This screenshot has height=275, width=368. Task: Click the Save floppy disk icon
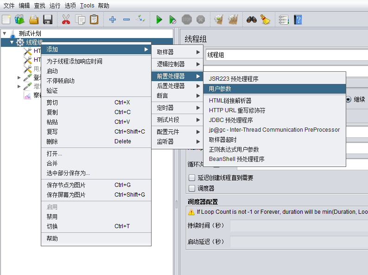(x=48, y=19)
